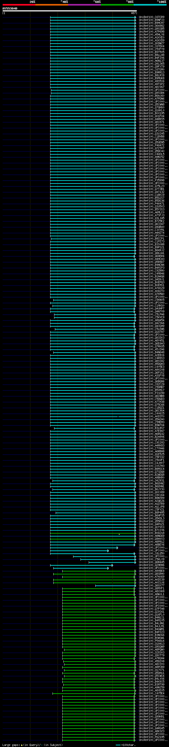Image resolution: width=169 pixels, height=747 pixels.
Task: Open hit UniRef100_B9NF10
Action: click(x=152, y=20)
